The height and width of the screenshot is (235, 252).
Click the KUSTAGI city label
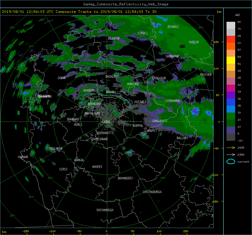(140, 102)
